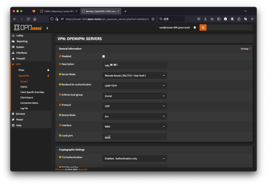Open the Enforce local group dropdown
The image size is (267, 185).
coord(135,96)
